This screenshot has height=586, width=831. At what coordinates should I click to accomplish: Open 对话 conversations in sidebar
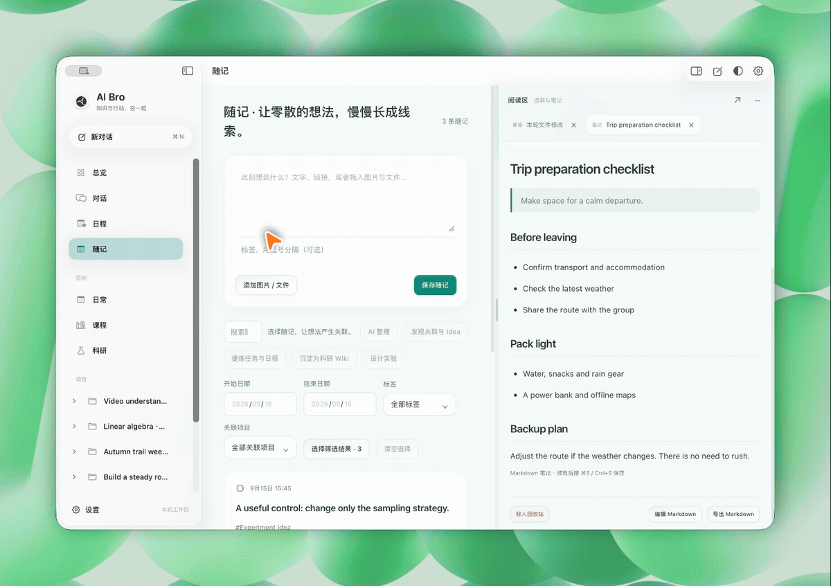coord(126,198)
